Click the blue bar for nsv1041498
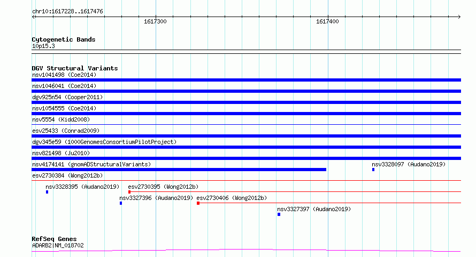 click(x=246, y=80)
